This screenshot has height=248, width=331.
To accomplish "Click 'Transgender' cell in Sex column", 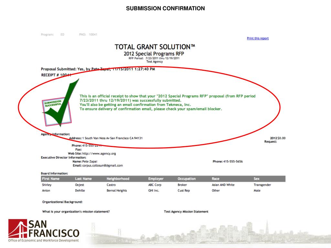I will (262, 185).
